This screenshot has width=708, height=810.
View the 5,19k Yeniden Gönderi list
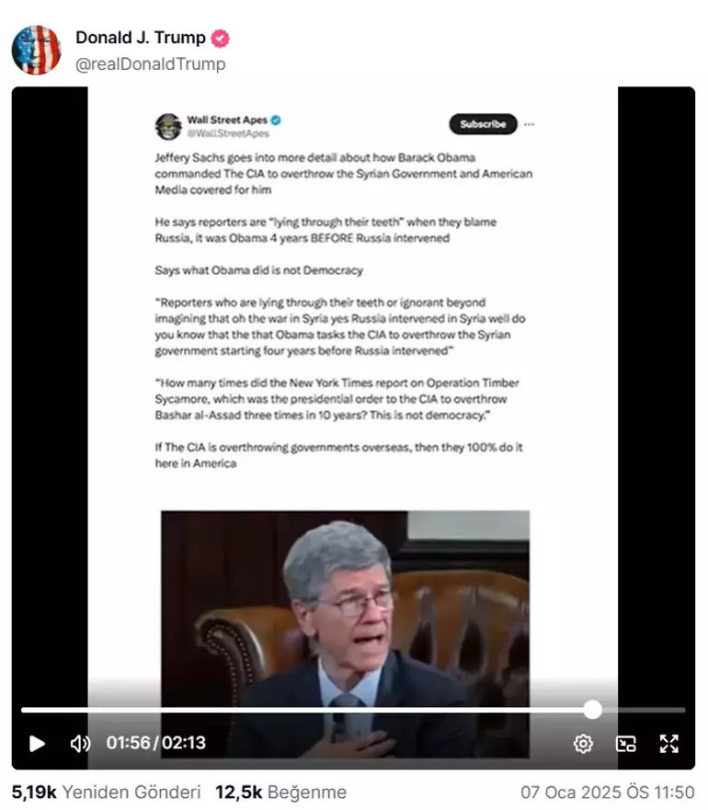(x=106, y=792)
